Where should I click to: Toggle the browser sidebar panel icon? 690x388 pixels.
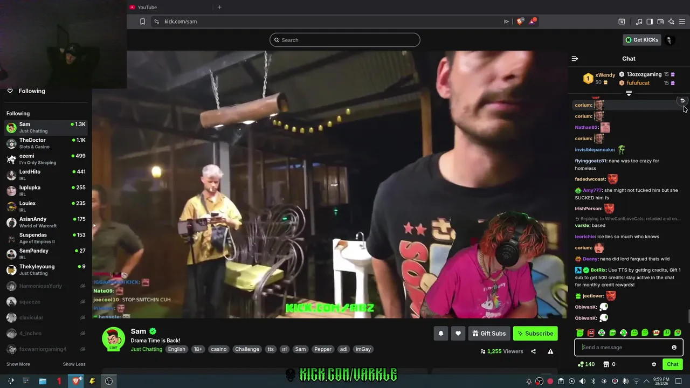(x=650, y=22)
